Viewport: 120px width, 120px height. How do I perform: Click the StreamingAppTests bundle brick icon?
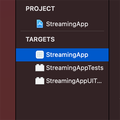(40, 68)
